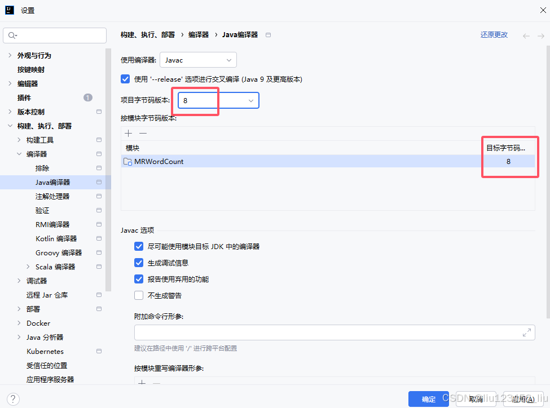Click the 确定 confirmation button
The image size is (550, 408).
428,398
